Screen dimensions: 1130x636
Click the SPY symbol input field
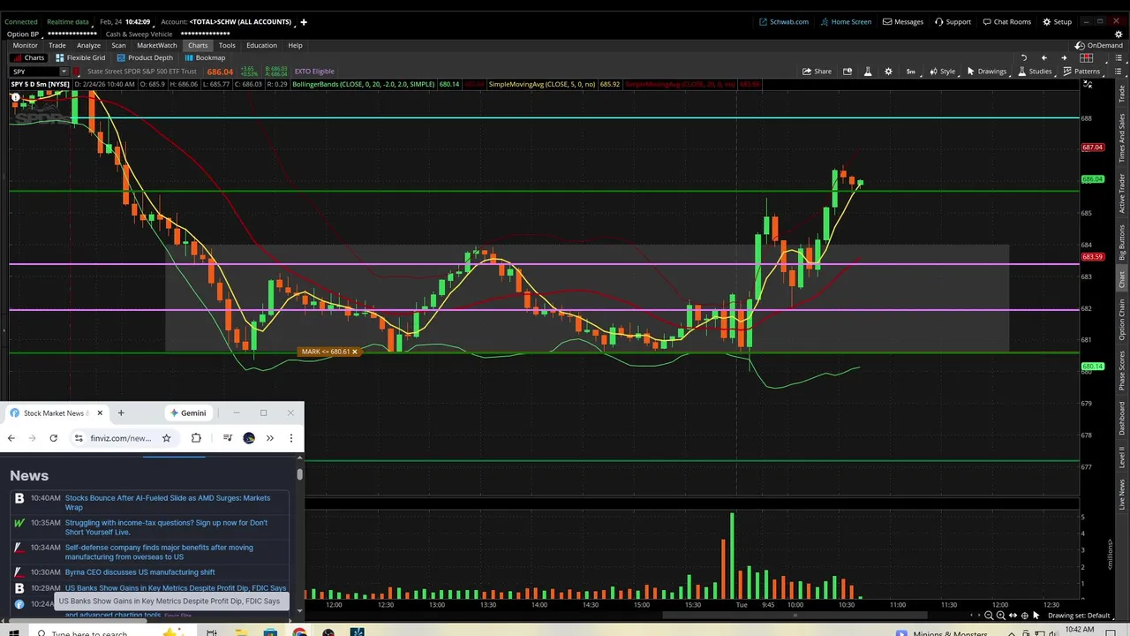(33, 72)
